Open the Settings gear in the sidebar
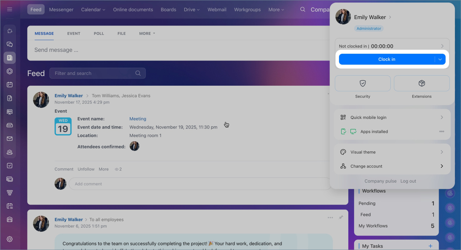 click(x=10, y=239)
